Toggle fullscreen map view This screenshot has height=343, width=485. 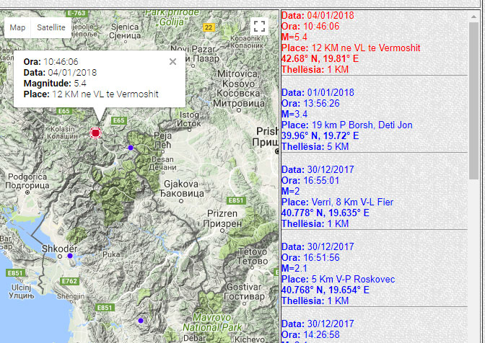tap(259, 27)
